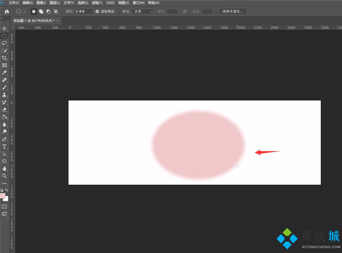
Task: Expand the collapsed toolbar double-arrow
Action: coord(2,18)
